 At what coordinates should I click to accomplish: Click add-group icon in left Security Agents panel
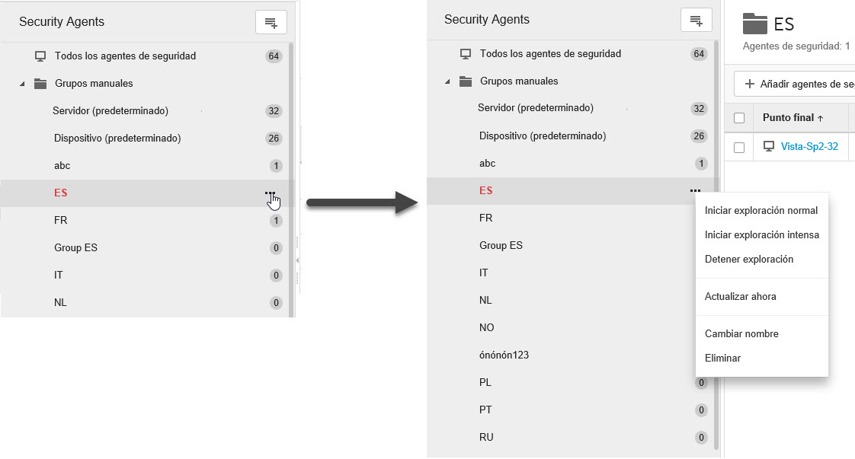click(x=271, y=23)
